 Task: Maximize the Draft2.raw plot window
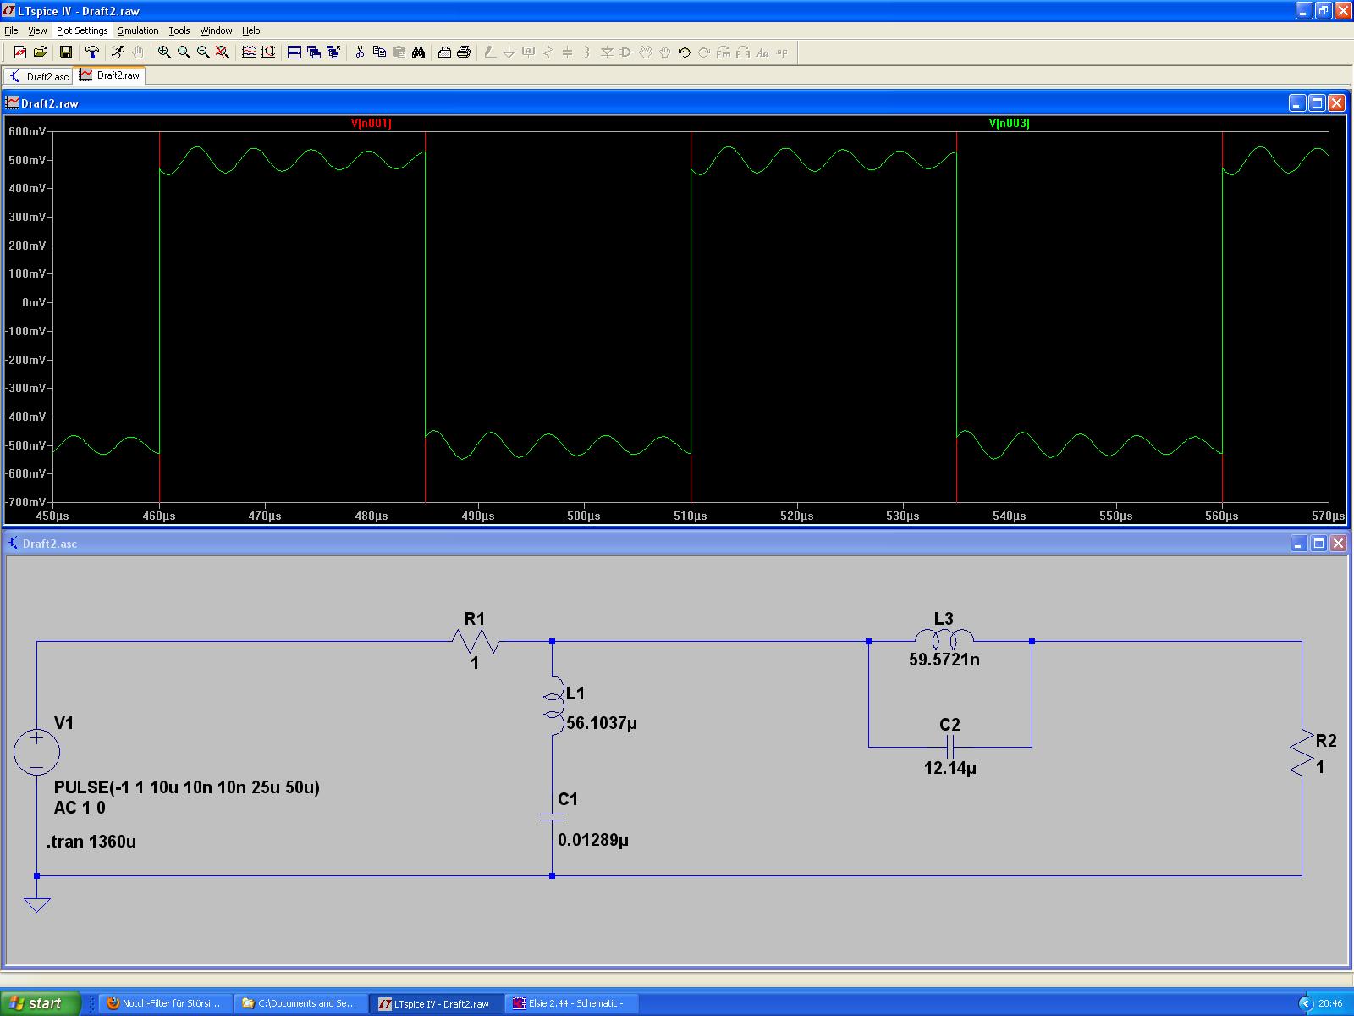pyautogui.click(x=1317, y=103)
